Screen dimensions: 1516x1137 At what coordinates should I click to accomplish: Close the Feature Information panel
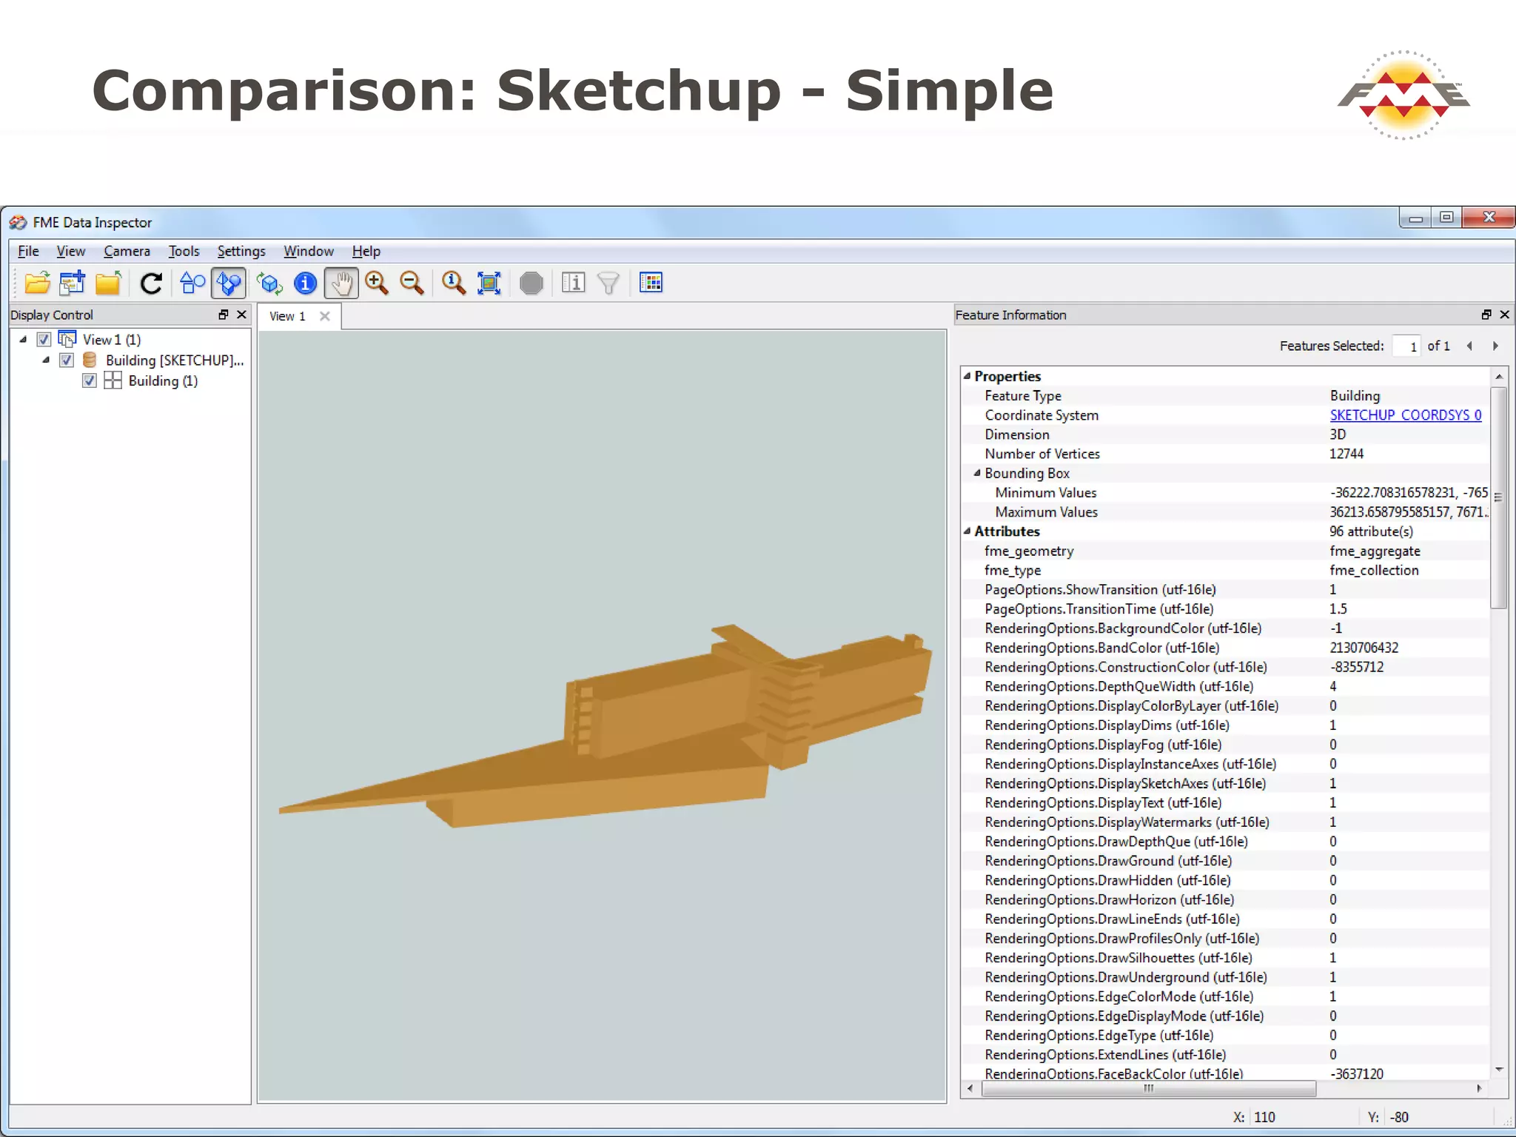click(1504, 315)
